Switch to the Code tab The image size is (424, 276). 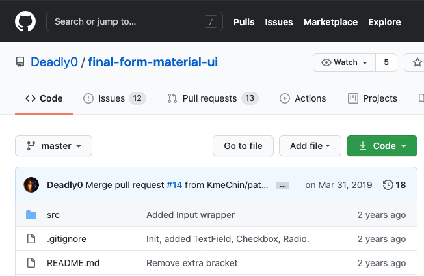click(44, 98)
